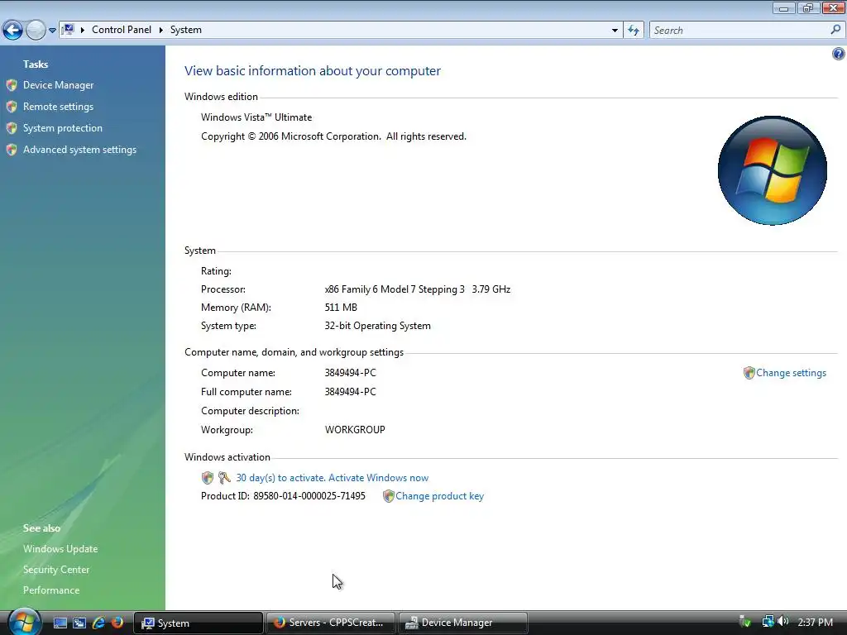847x635 pixels.
Task: Open Advanced system settings
Action: click(x=79, y=150)
